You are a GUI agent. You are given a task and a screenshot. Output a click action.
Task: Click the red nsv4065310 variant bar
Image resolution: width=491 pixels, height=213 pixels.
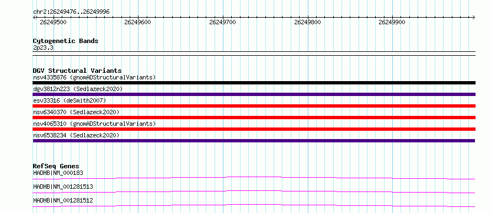(x=254, y=129)
